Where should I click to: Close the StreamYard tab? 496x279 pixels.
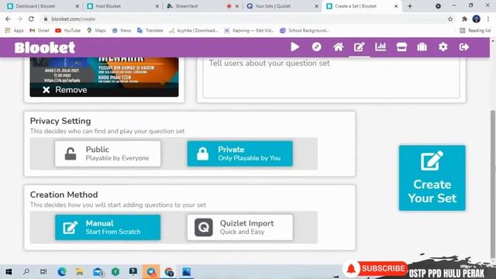[237, 6]
